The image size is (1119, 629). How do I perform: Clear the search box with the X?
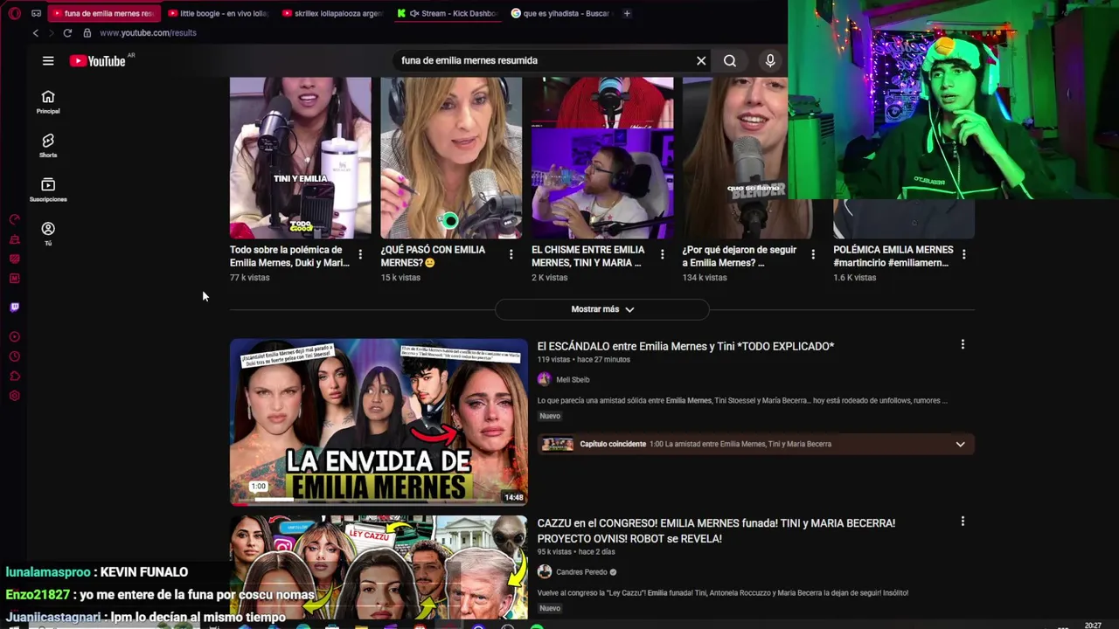coord(701,61)
